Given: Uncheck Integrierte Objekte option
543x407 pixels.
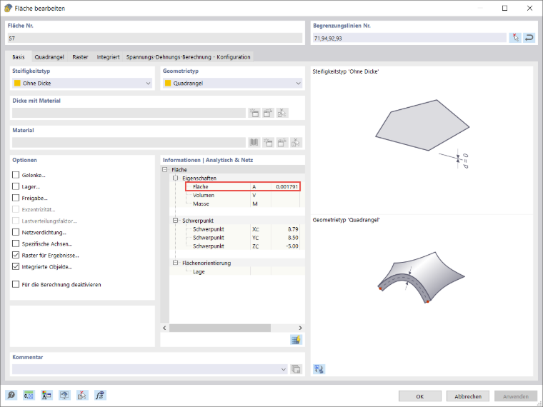Looking at the screenshot, I should [16, 266].
